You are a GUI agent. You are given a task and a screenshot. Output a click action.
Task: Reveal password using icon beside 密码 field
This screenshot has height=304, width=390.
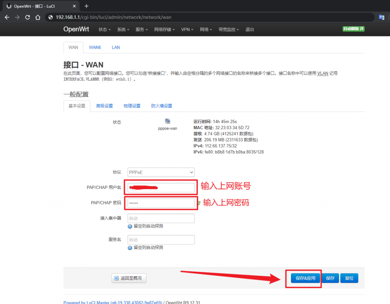click(199, 203)
